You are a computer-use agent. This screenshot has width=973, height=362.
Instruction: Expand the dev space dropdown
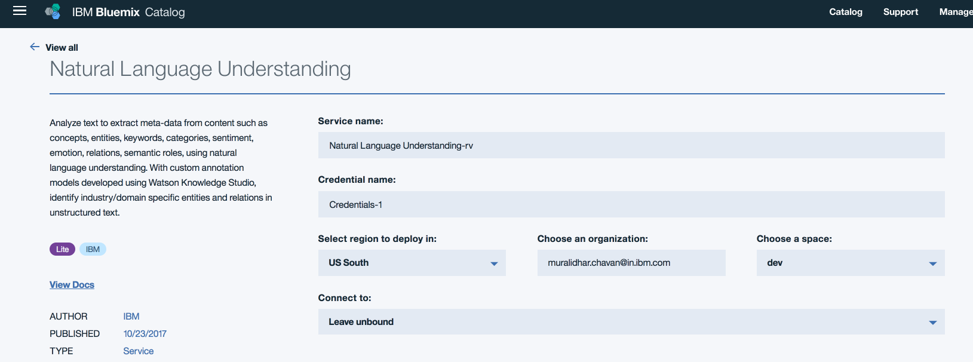pyautogui.click(x=851, y=263)
